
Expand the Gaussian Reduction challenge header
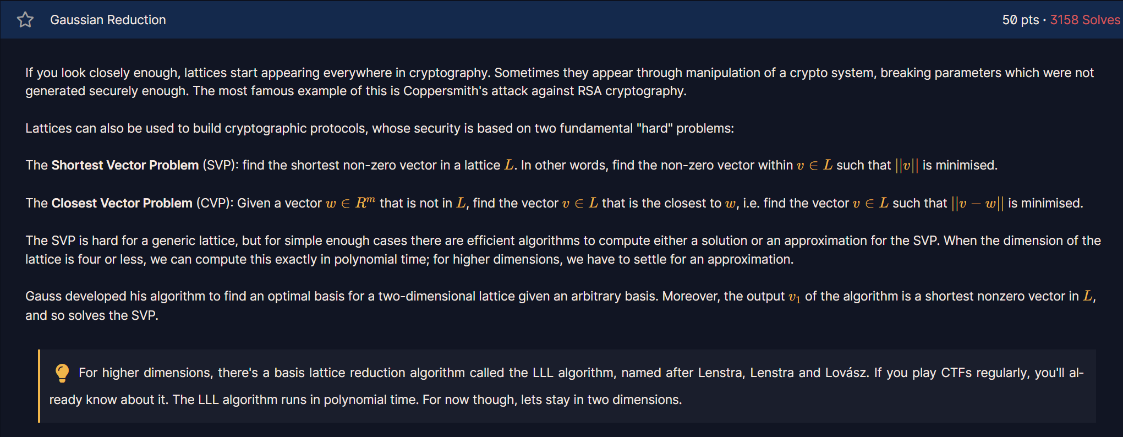[x=561, y=20]
